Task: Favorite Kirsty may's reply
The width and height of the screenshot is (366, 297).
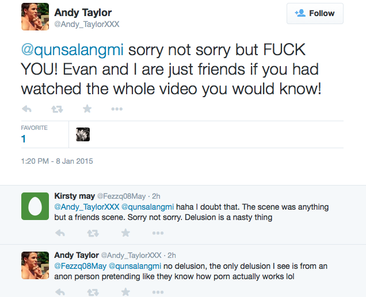Action: tap(125, 233)
